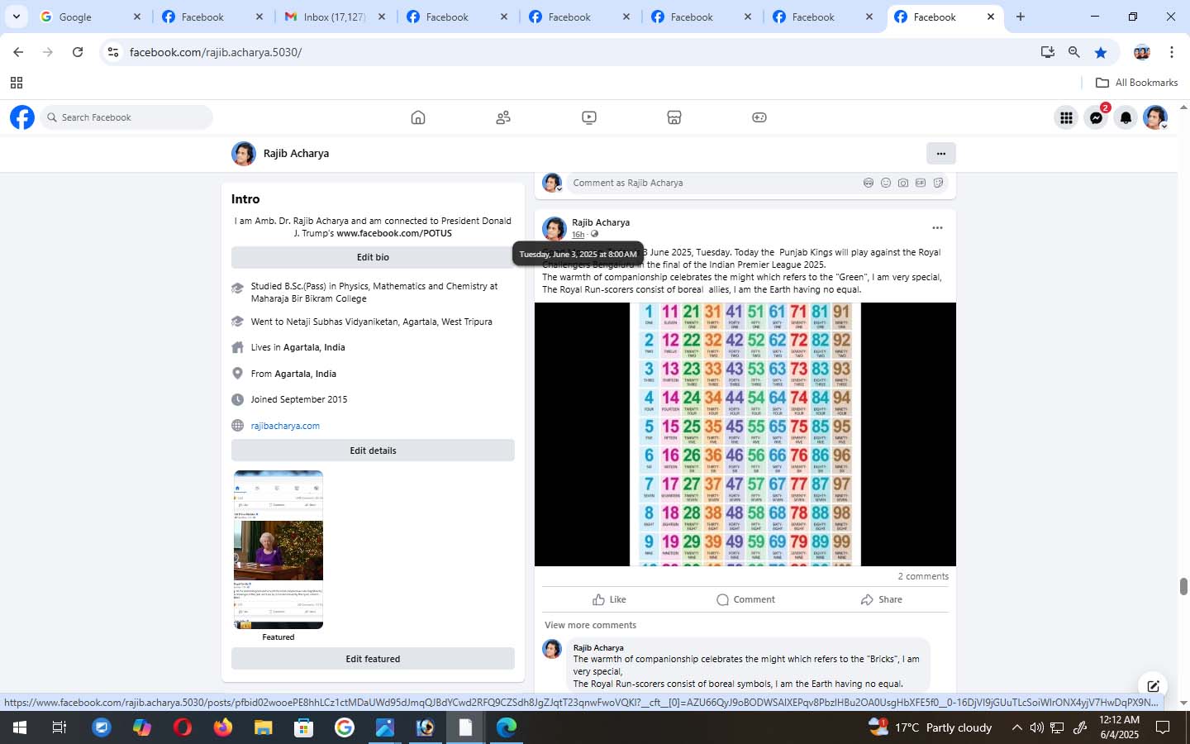Open the post options three-dots menu
The height and width of the screenshot is (744, 1190).
pos(937,228)
